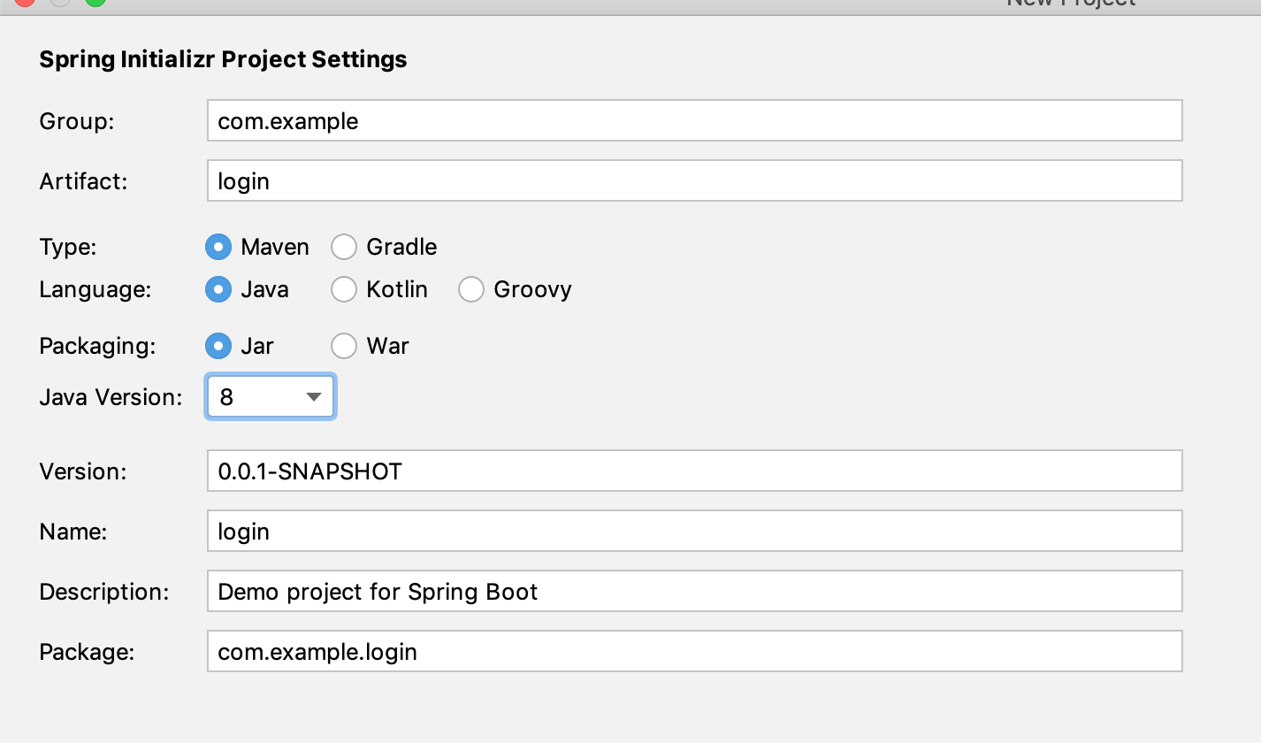Click the green maximize window button

pos(95,2)
